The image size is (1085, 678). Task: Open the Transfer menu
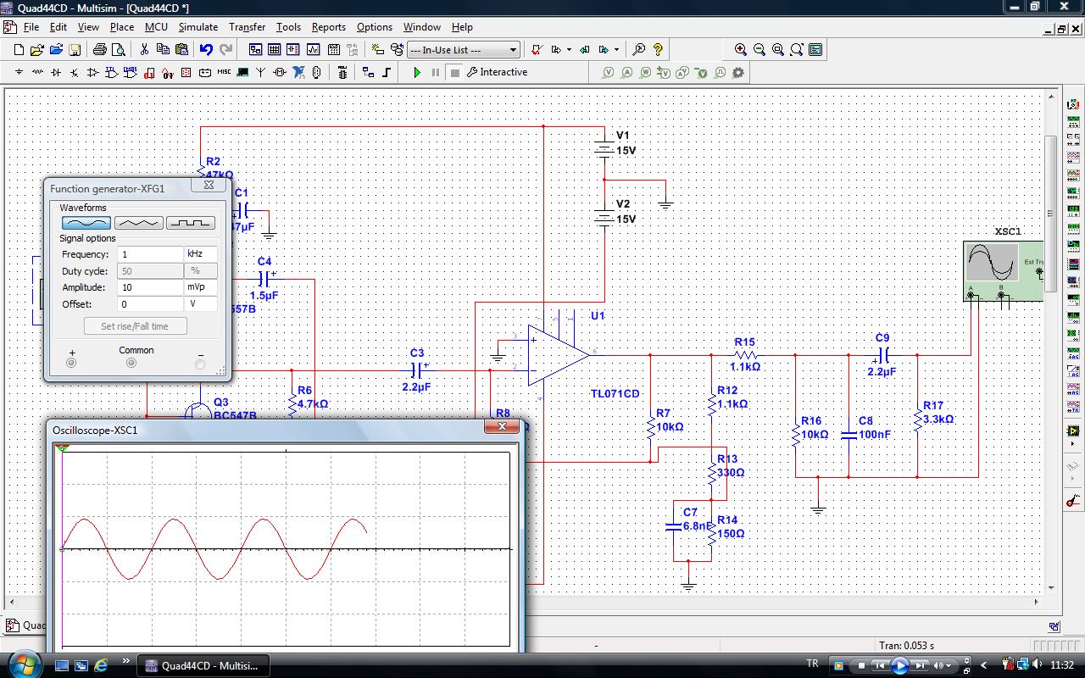[x=247, y=27]
